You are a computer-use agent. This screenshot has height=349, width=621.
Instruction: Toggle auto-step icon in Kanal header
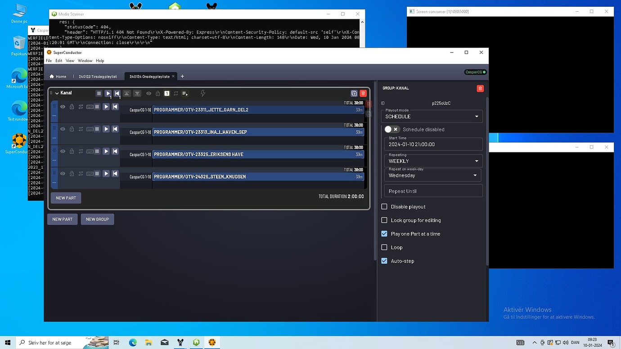185,94
